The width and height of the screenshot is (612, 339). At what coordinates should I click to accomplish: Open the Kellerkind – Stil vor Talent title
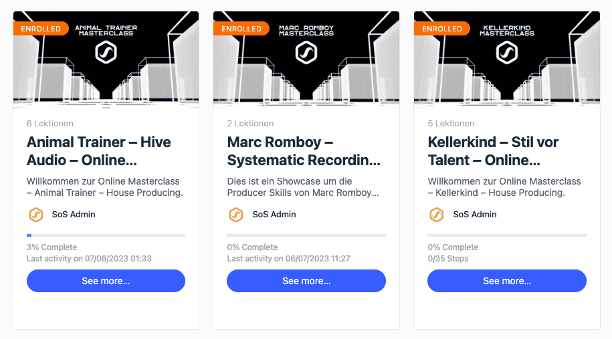493,151
